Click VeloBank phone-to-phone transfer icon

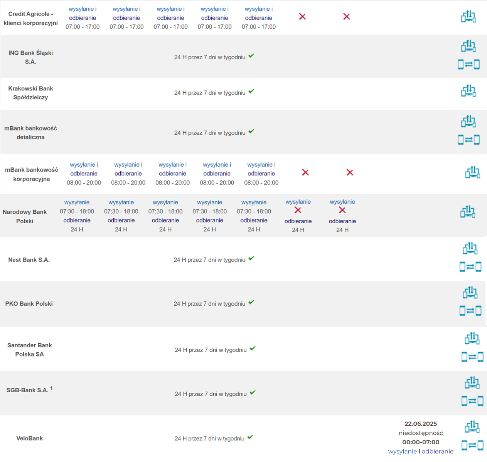[472, 445]
